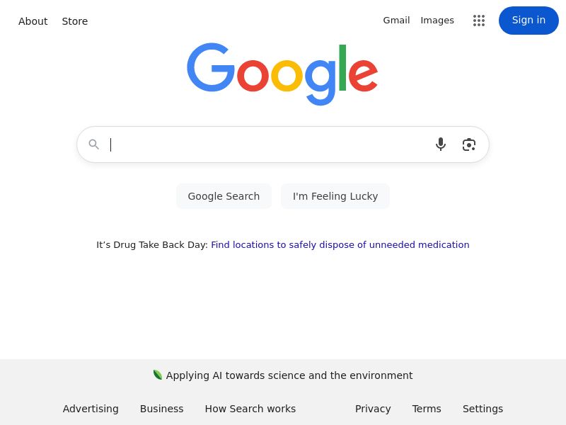The height and width of the screenshot is (425, 566).
Task: Focus the Google search text field
Action: click(x=269, y=144)
